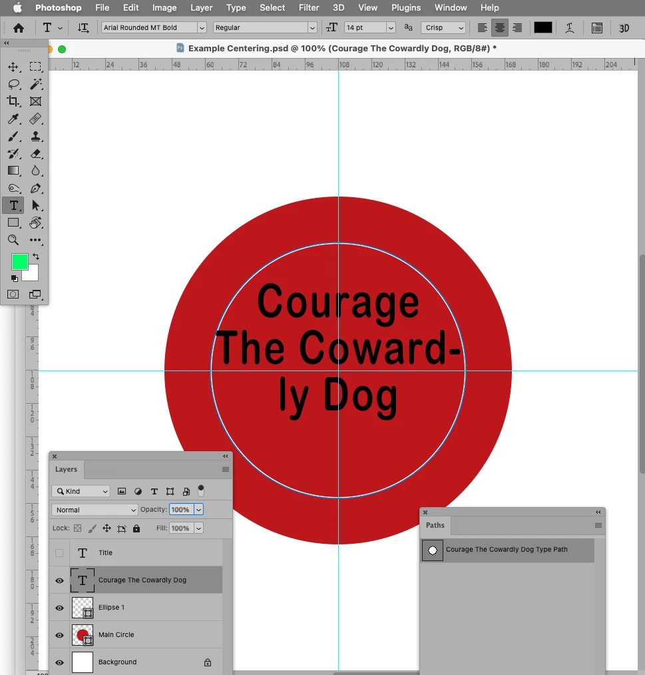The height and width of the screenshot is (675, 645).
Task: Click the Paths panel tab
Action: point(435,525)
